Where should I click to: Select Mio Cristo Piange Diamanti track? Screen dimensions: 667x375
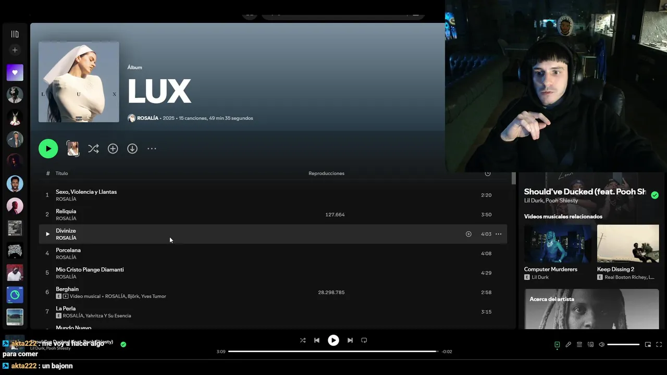tap(273, 273)
